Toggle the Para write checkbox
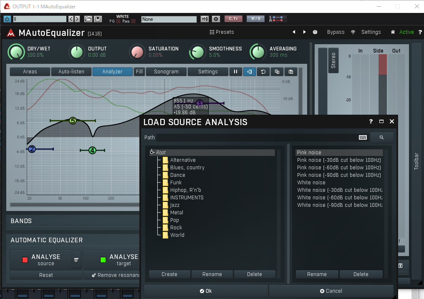424x299 pixels. 133,21
